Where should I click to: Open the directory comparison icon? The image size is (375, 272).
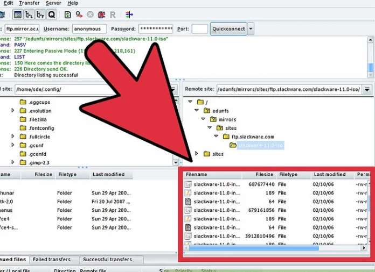point(129,15)
